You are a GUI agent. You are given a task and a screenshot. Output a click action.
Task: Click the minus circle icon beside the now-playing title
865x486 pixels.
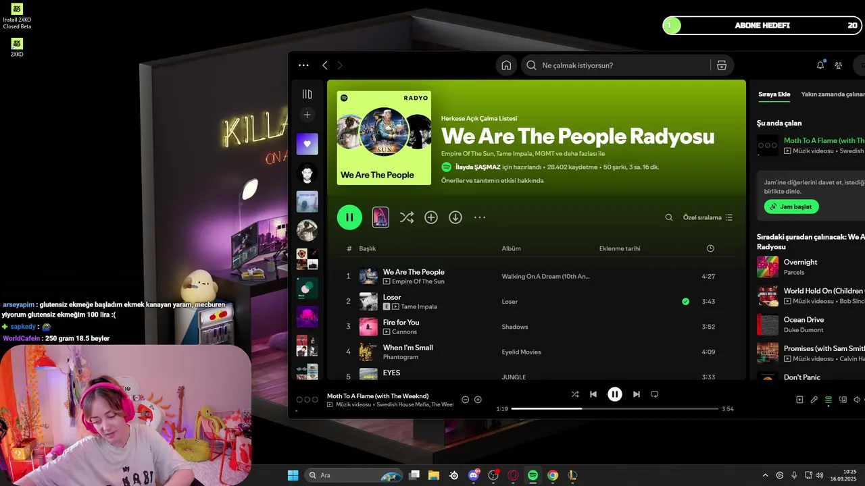click(x=465, y=400)
